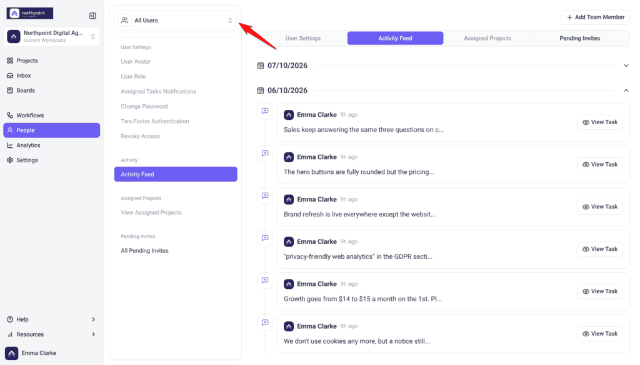Click comment icon beside 'Growth goes' entry
The image size is (640, 365).
pos(265,281)
